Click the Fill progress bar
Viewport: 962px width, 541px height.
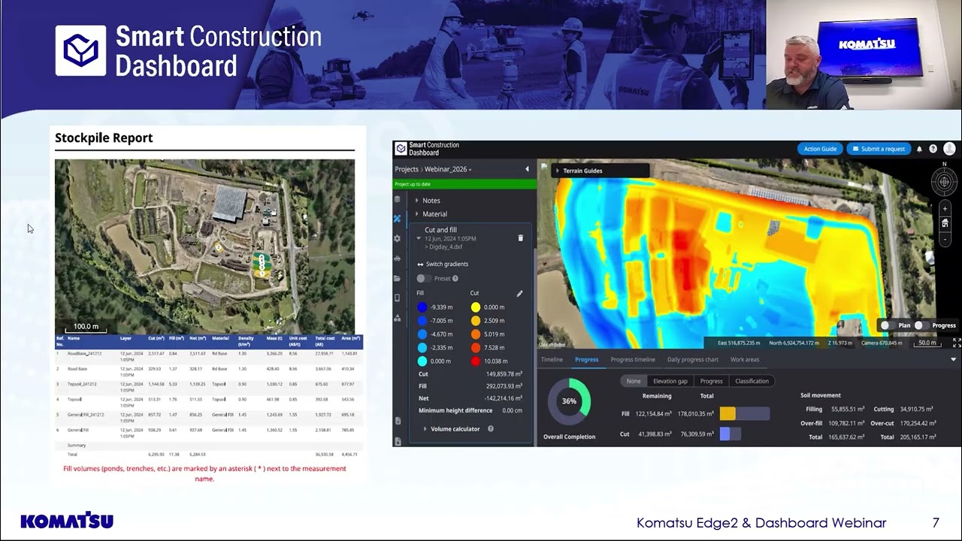(745, 413)
